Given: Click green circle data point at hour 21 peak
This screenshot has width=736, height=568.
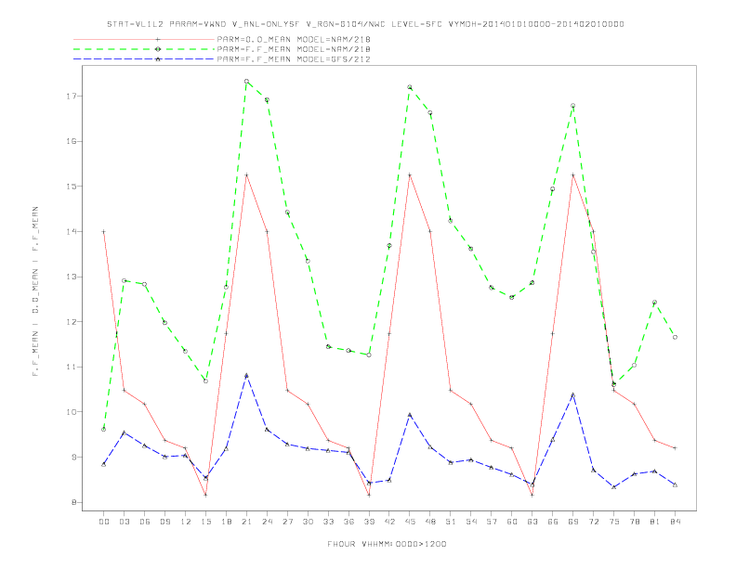Looking at the screenshot, I should 246,81.
